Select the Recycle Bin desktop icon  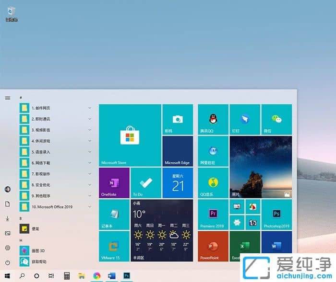[x=12, y=14]
